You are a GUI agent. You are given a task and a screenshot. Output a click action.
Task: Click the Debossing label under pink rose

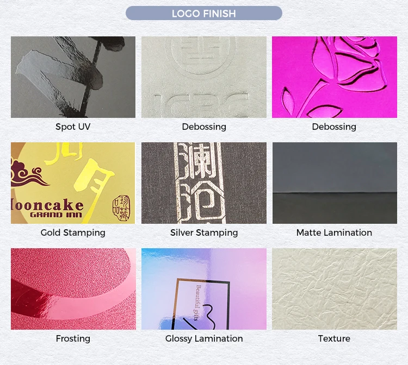pyautogui.click(x=334, y=127)
